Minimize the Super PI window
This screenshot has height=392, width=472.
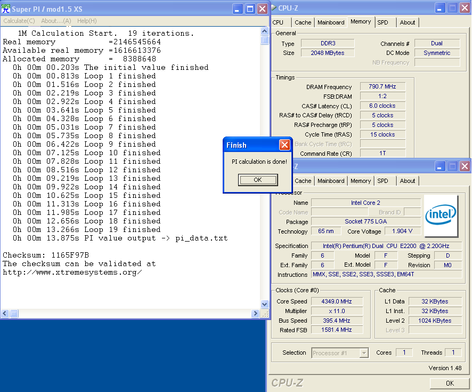(x=237, y=9)
